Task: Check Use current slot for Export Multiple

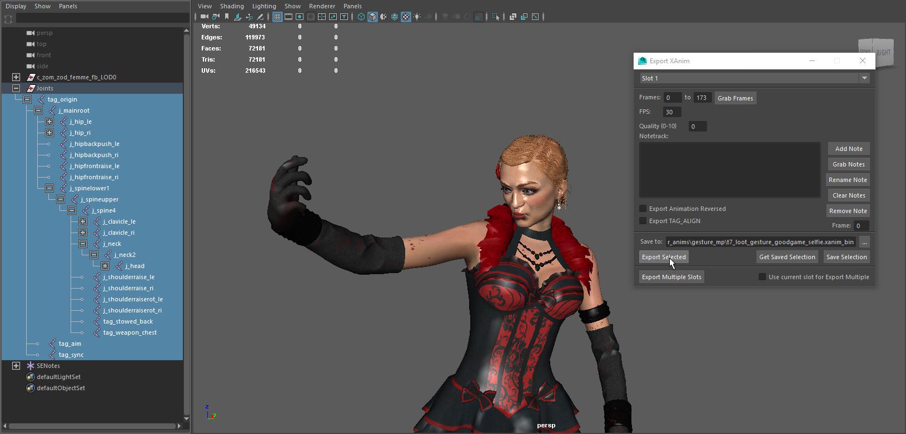Action: 763,277
